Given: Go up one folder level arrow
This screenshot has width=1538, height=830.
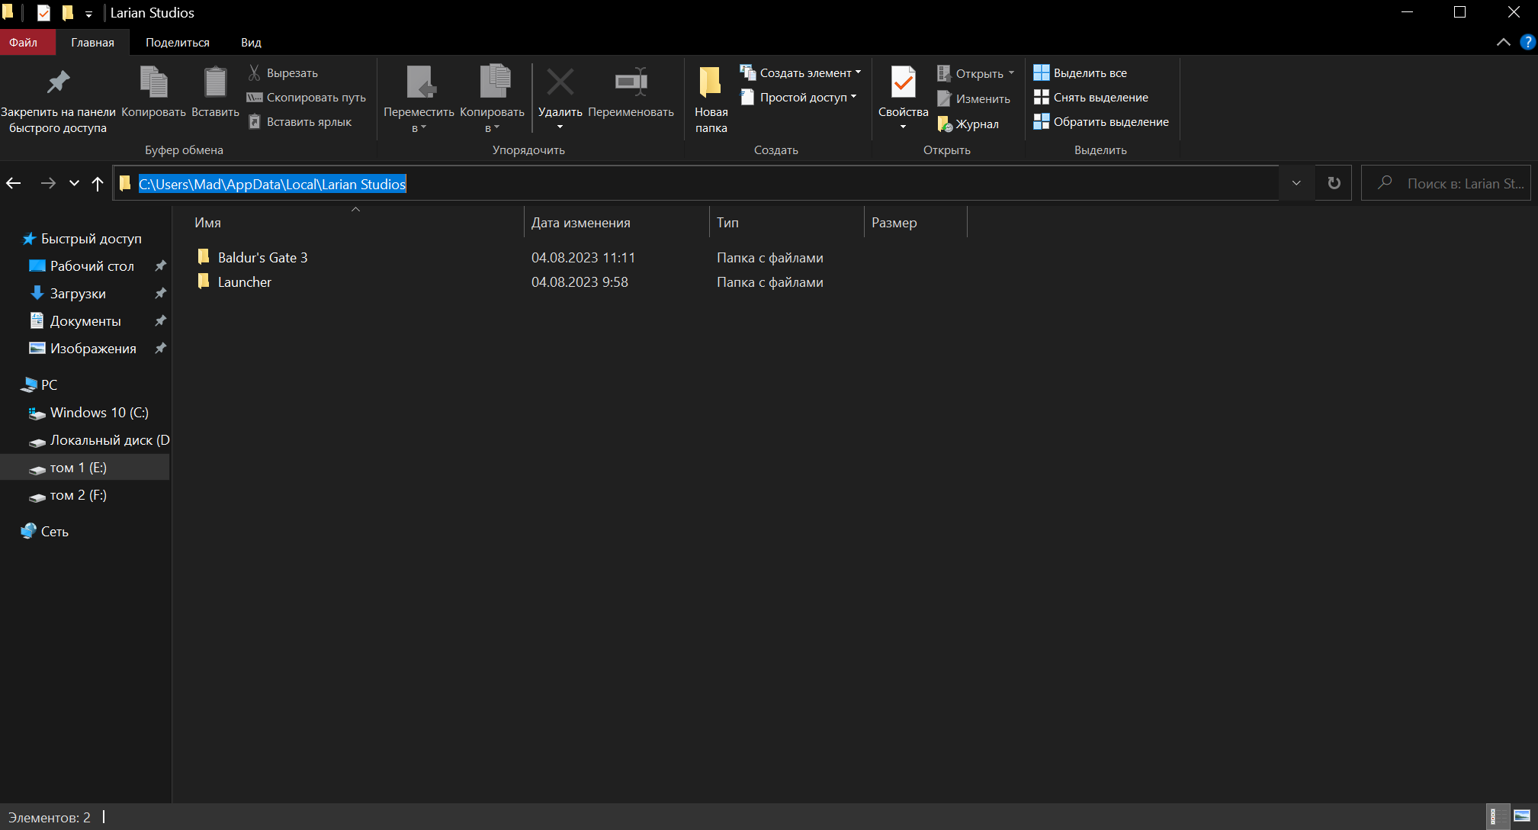Looking at the screenshot, I should pyautogui.click(x=98, y=183).
